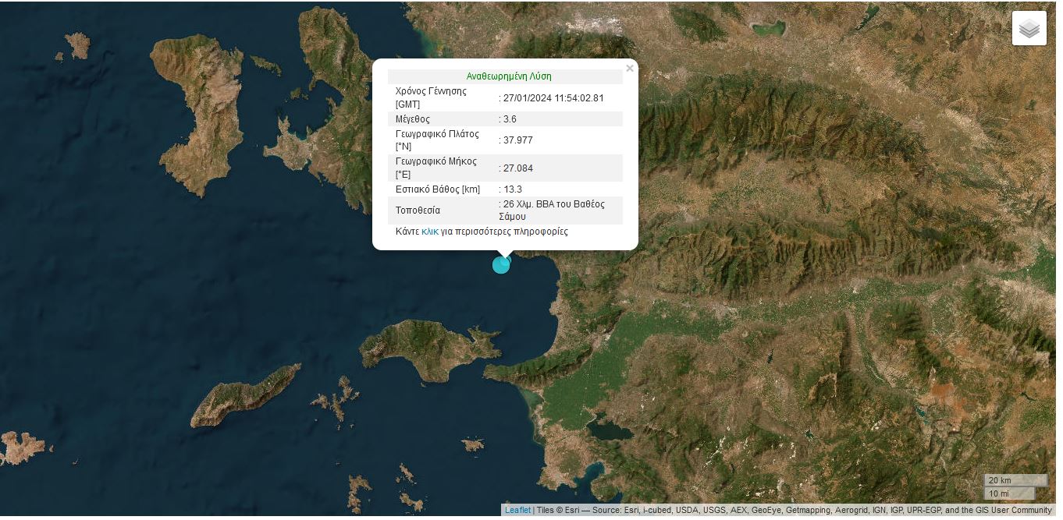Click the 20 km scale bar
The width and height of the screenshot is (1063, 520).
click(1015, 480)
